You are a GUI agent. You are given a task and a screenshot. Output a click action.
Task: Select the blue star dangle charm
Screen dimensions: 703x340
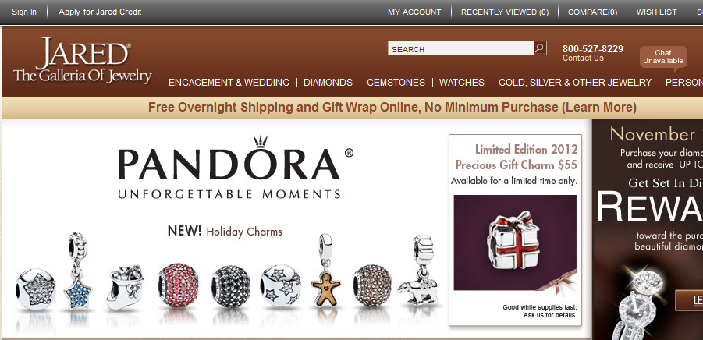[x=77, y=271]
